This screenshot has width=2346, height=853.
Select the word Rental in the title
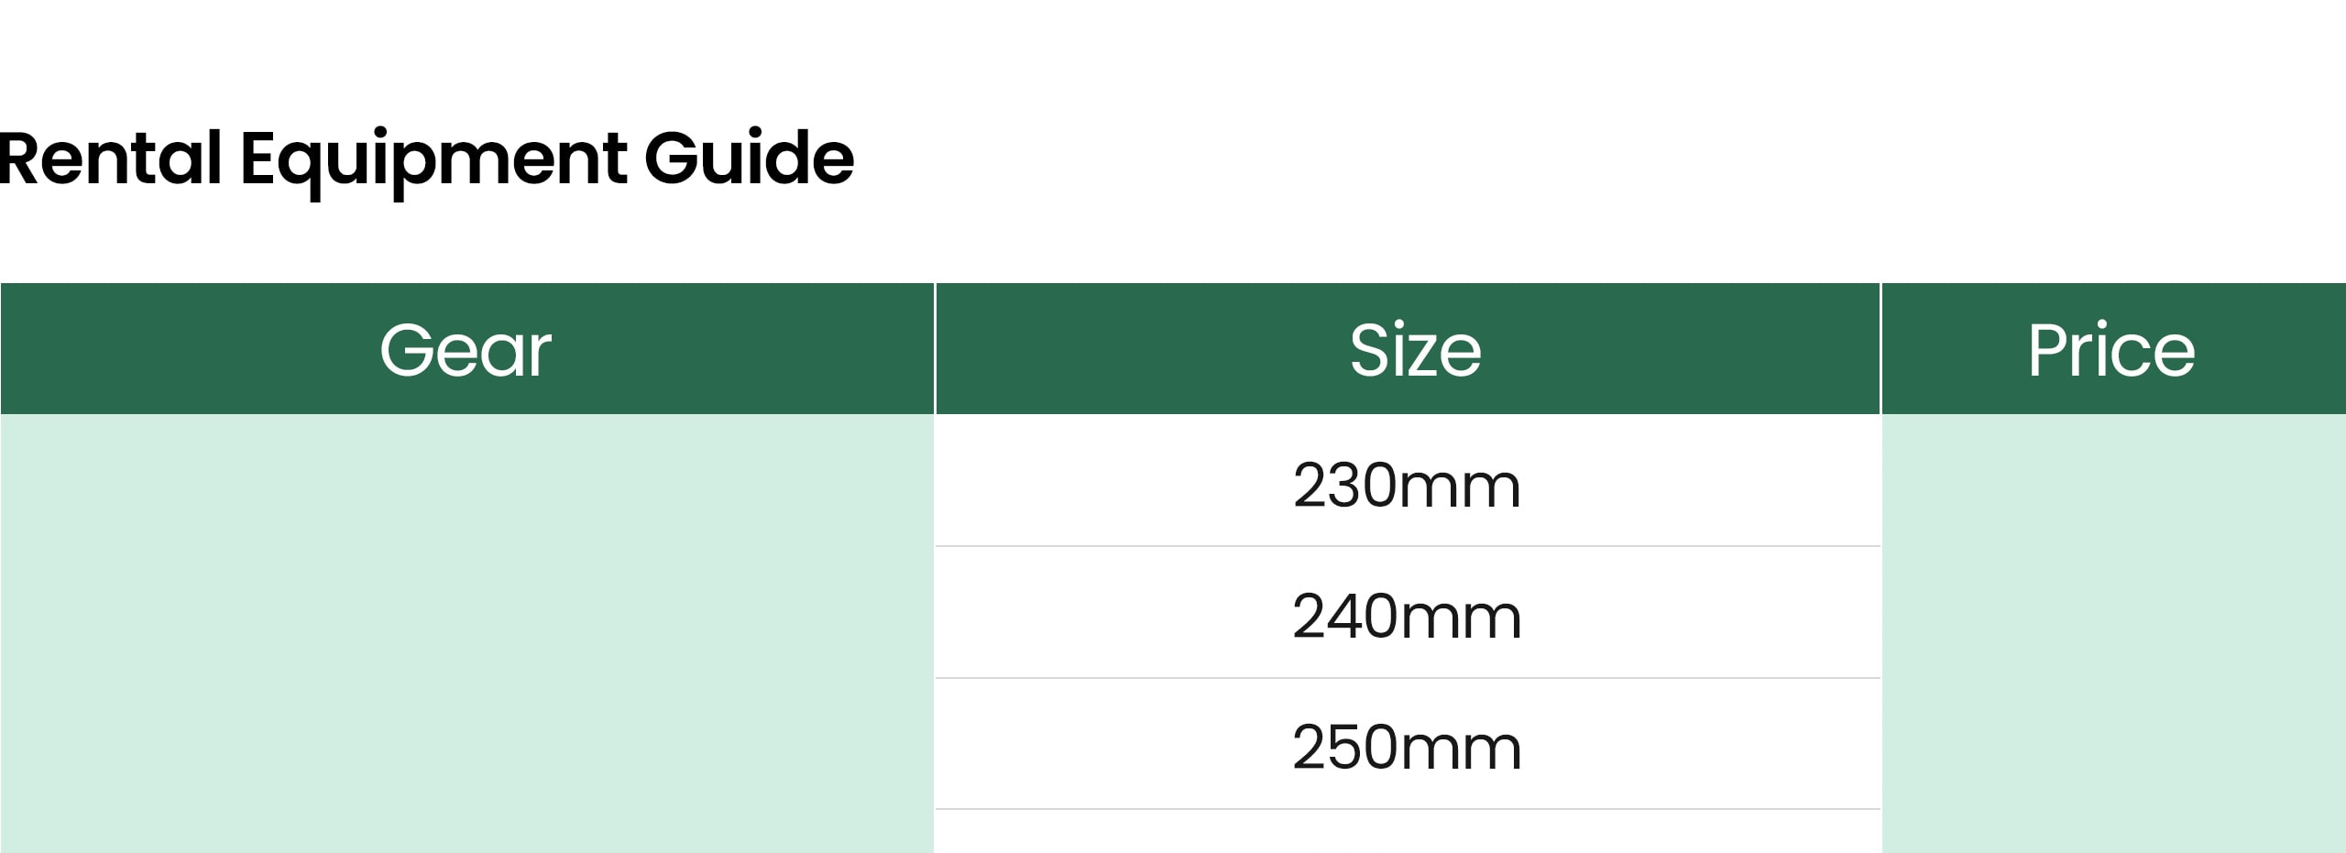[x=111, y=158]
